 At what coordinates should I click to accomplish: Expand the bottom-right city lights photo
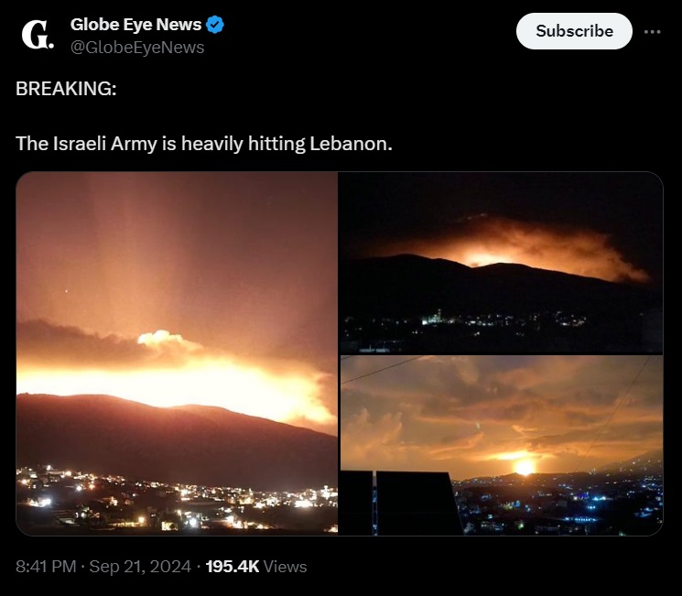click(501, 446)
